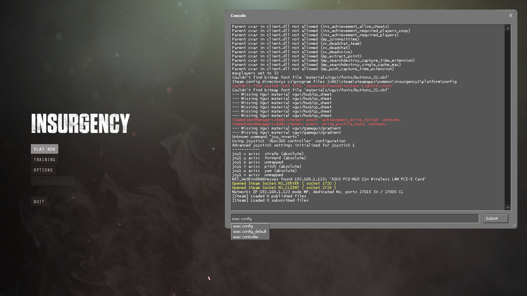
Task: Click the "joy1 v axis: unmapped" line
Action: pos(257,175)
